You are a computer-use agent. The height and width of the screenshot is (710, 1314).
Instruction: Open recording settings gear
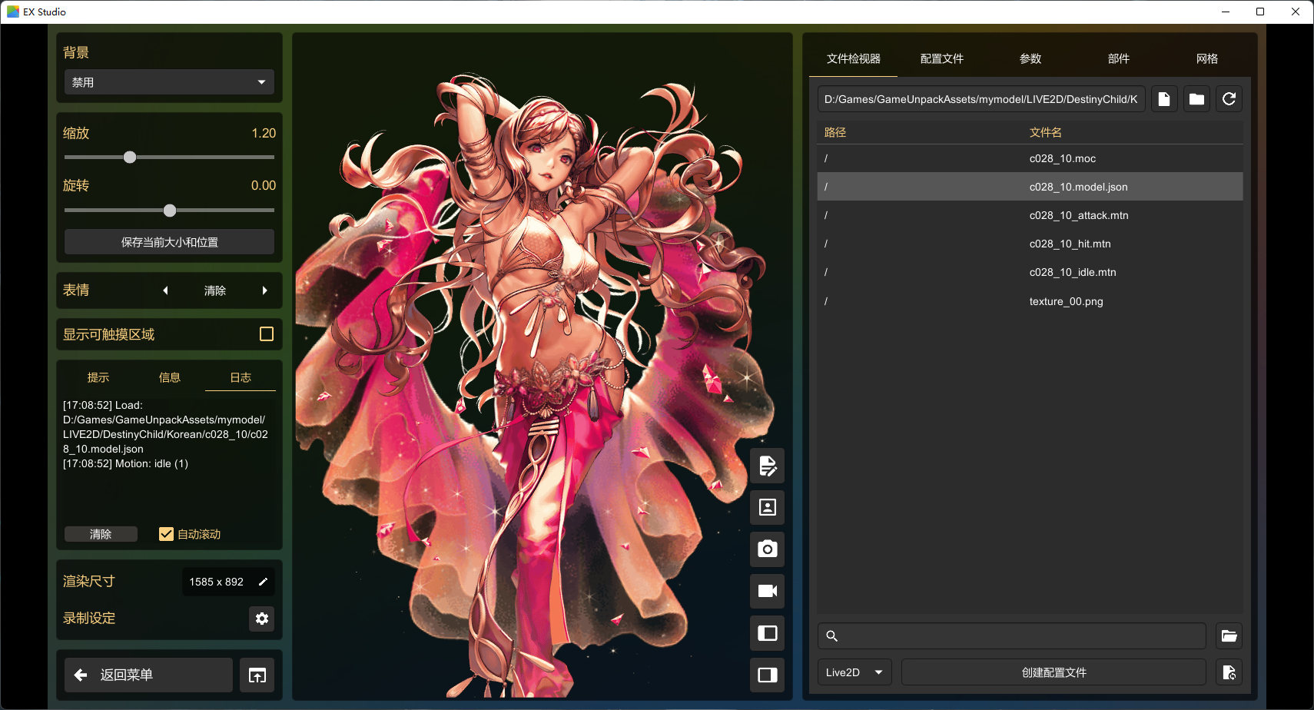click(262, 619)
